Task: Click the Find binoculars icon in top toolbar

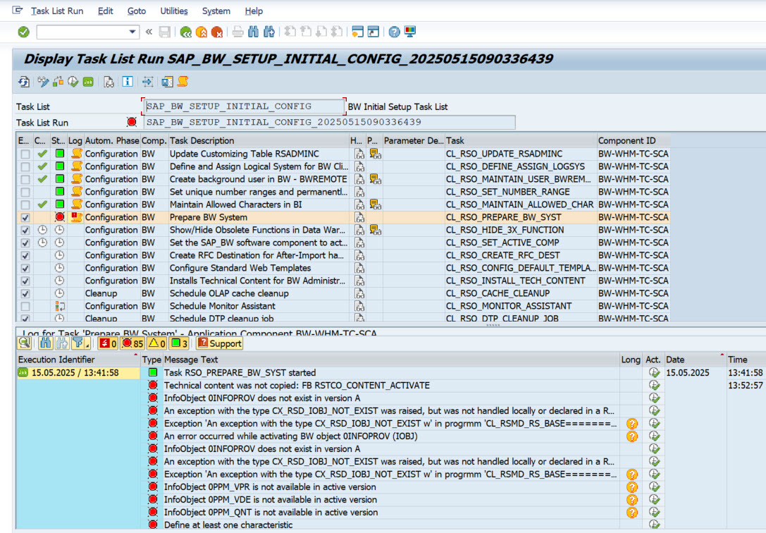Action: click(253, 32)
